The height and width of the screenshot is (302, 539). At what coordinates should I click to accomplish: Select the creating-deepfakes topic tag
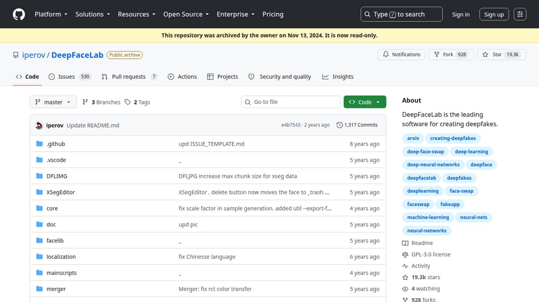pyautogui.click(x=453, y=138)
